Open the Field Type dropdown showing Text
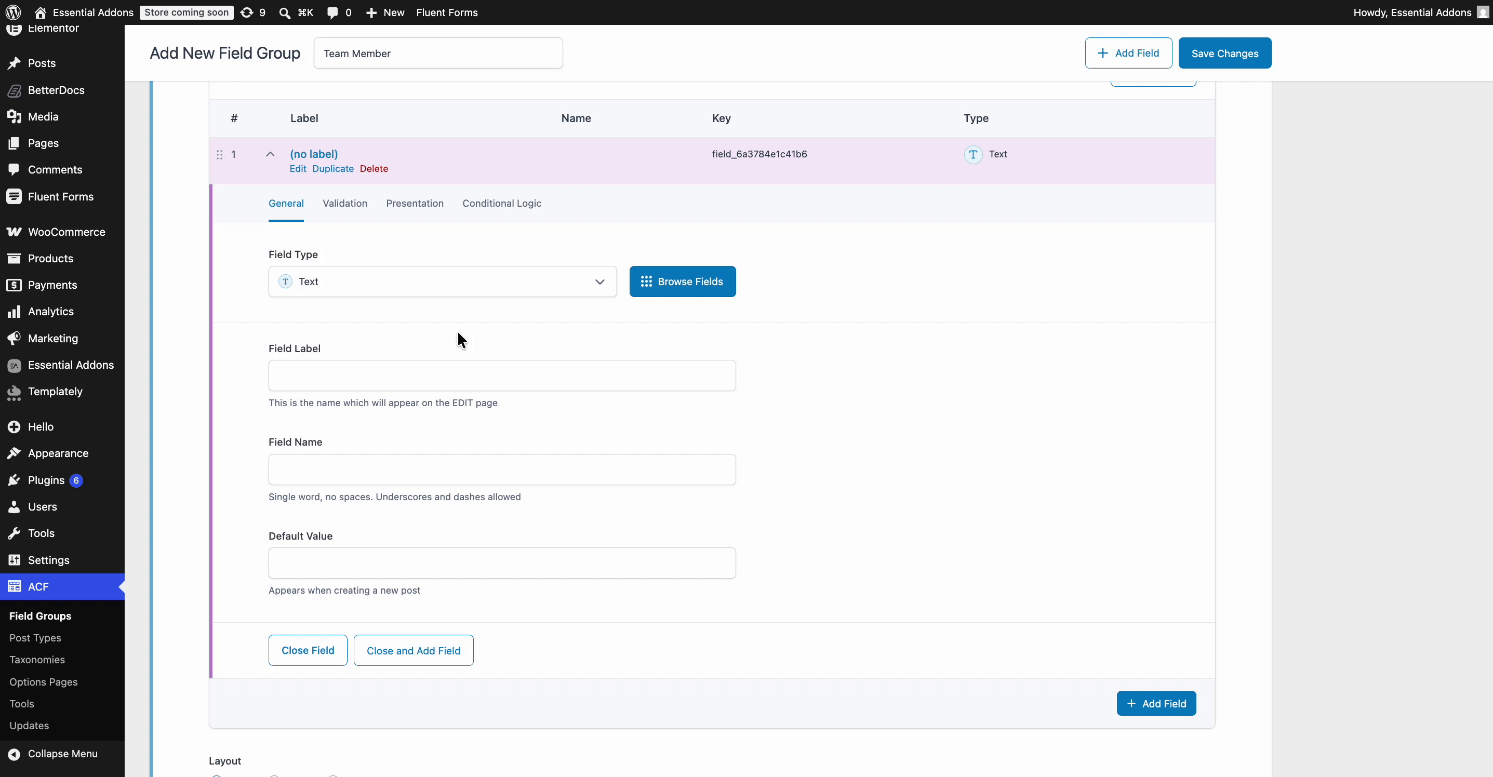The width and height of the screenshot is (1493, 777). (442, 282)
